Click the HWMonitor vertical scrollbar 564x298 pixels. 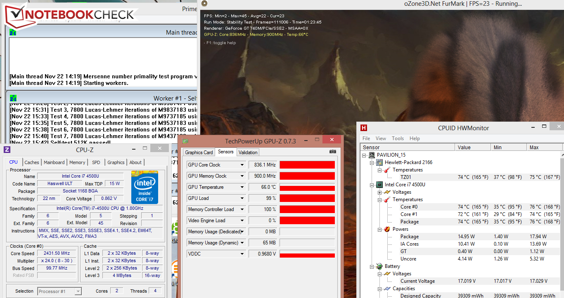tap(562, 225)
